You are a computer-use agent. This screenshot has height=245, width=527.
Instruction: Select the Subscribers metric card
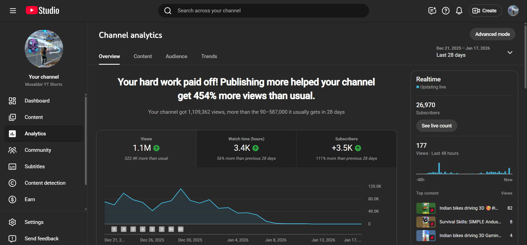pos(346,149)
